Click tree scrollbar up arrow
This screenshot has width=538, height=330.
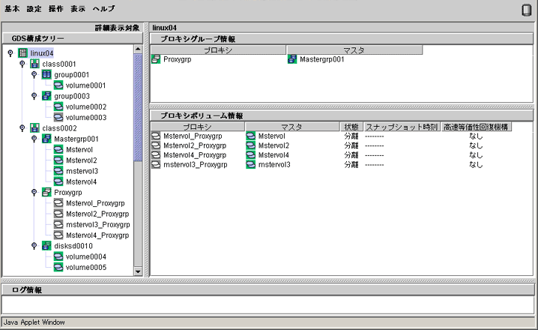(138, 49)
